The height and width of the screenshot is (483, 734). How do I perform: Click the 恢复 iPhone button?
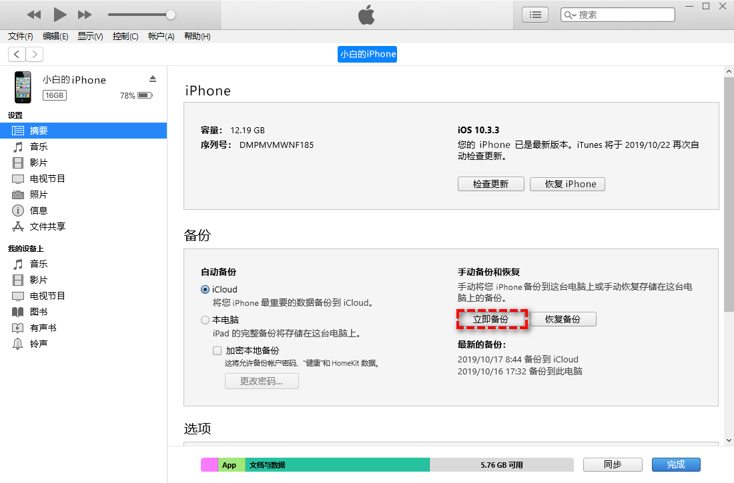[x=567, y=185]
